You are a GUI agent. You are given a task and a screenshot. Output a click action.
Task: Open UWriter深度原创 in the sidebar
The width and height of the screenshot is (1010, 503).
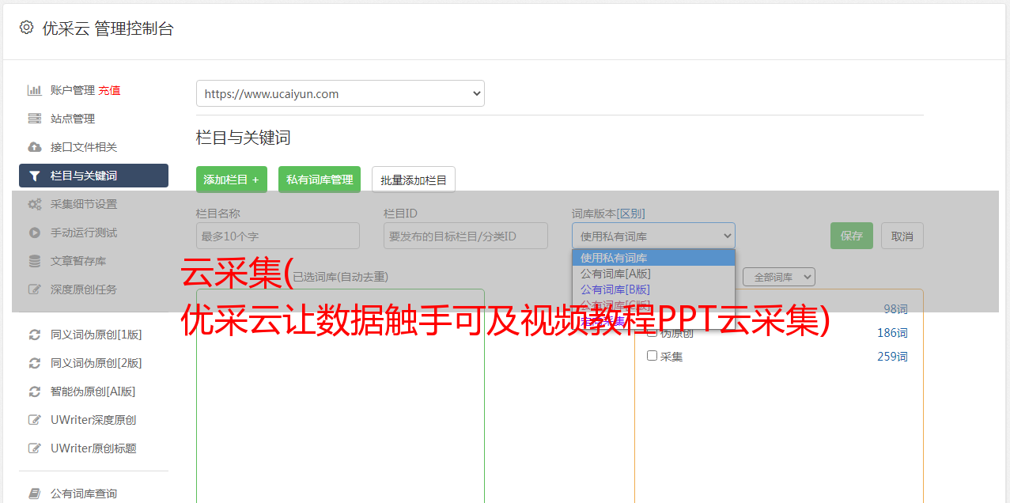(93, 420)
